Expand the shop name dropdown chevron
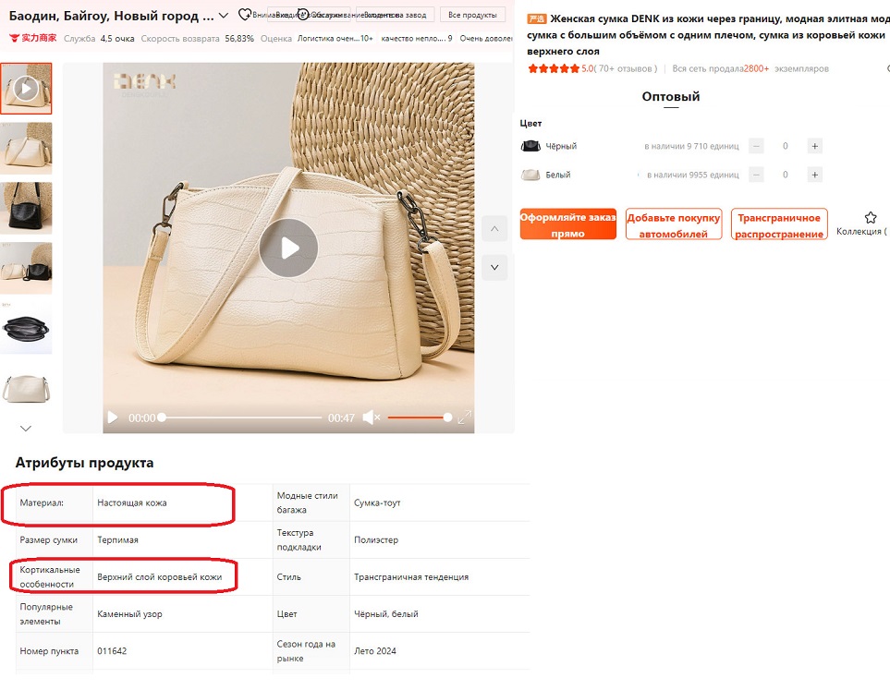Viewport: 890px width, 690px height. pyautogui.click(x=223, y=16)
